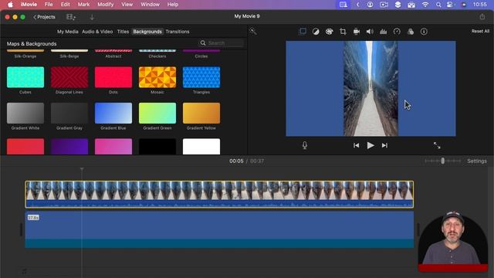Select the Gradient Green background
Screen dimensions: 494x278
click(157, 114)
